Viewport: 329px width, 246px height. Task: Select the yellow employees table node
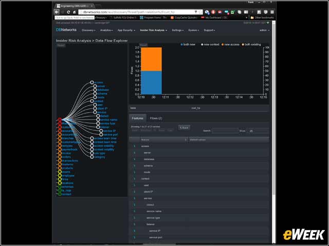[x=60, y=175]
